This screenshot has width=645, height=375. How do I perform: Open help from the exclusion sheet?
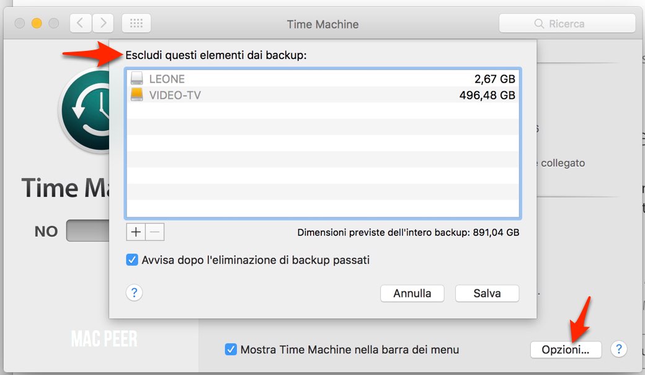tap(134, 292)
